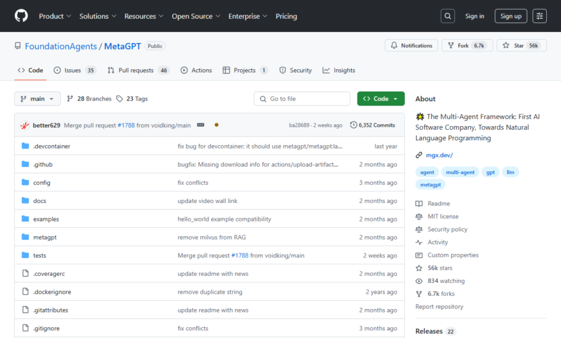This screenshot has width=561, height=338.
Task: Open the MIT license link
Action: click(x=443, y=216)
